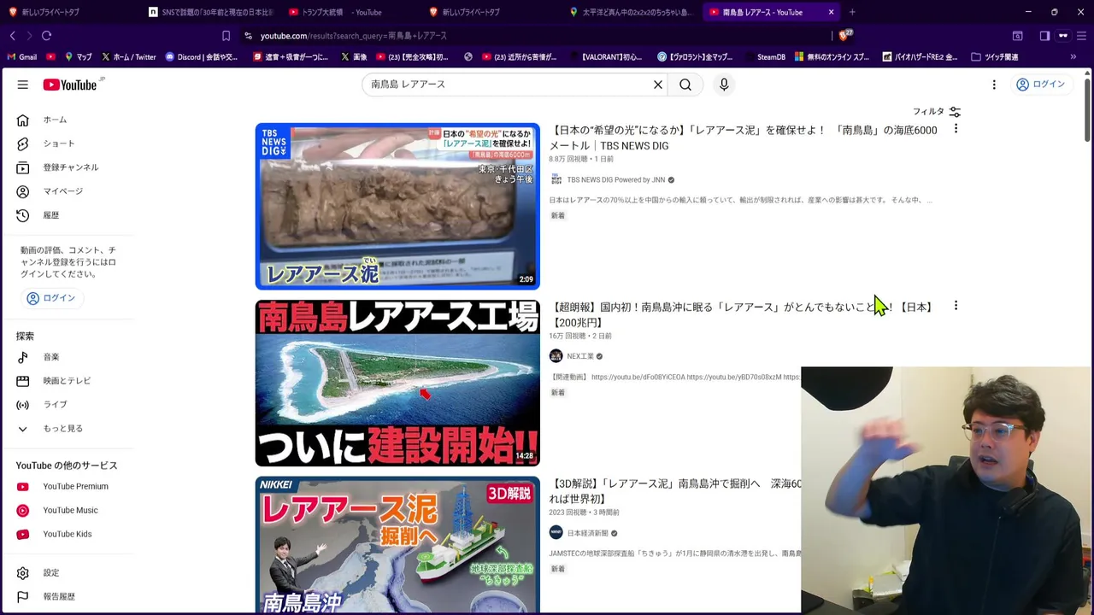The height and width of the screenshot is (615, 1094).
Task: Open the フィルタ search filters
Action: [x=937, y=112]
